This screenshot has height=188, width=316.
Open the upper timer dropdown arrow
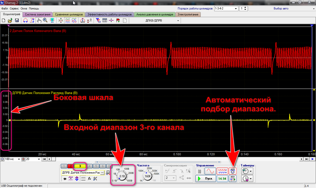(251, 171)
